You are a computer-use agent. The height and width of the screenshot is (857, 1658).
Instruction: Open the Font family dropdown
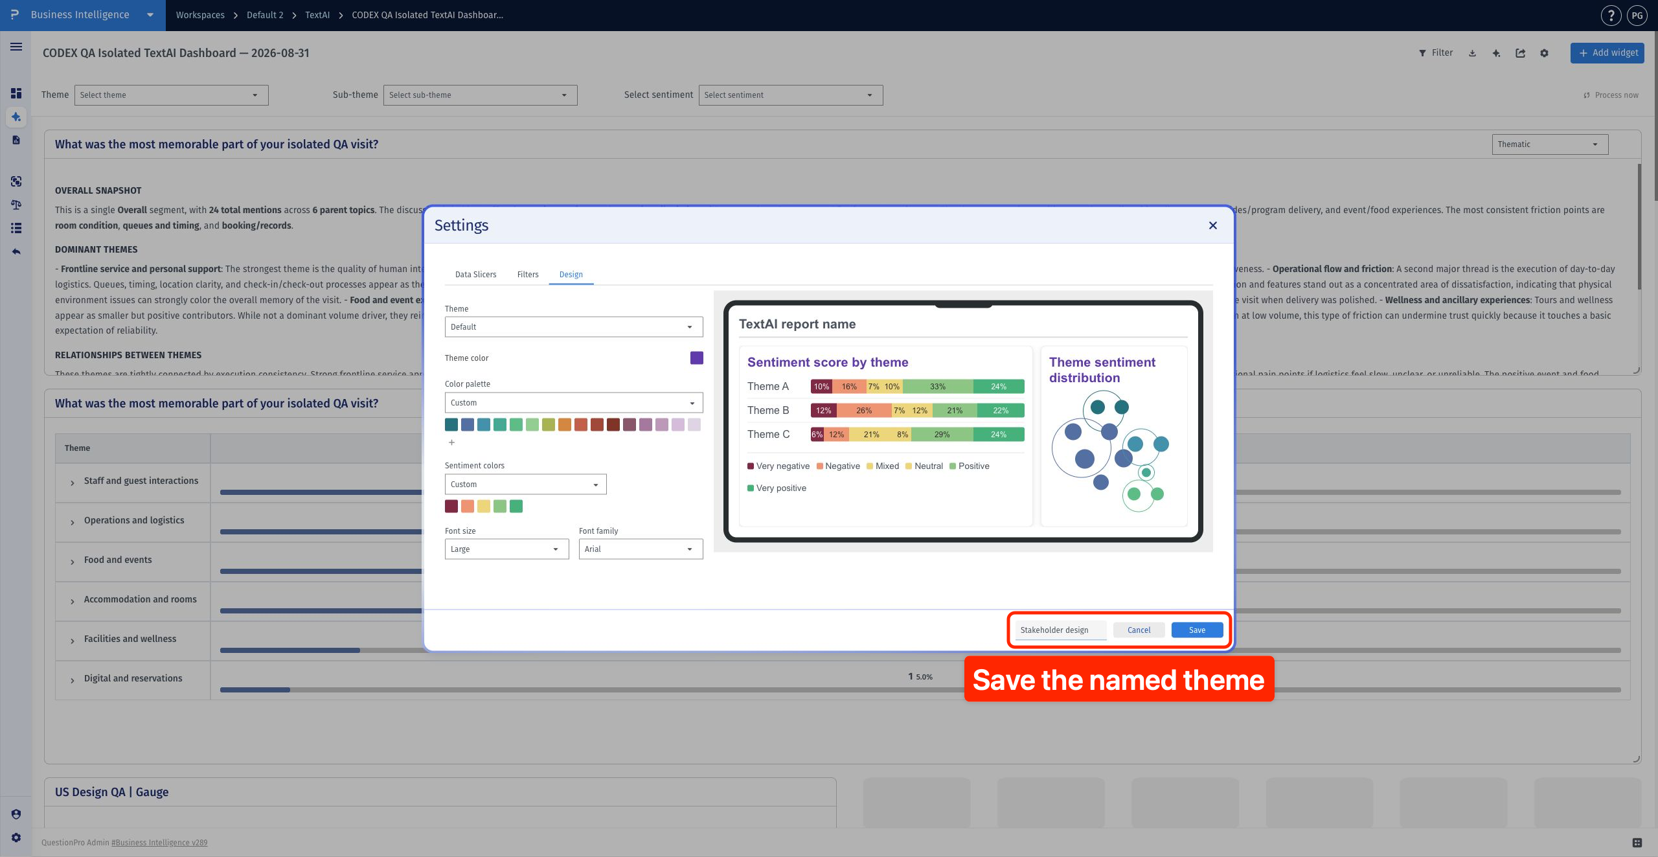click(641, 549)
